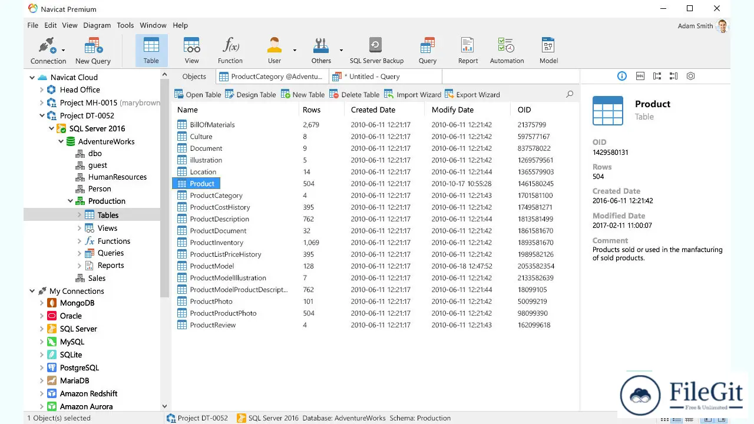Collapse the My Connections group
This screenshot has width=754, height=424.
[x=32, y=291]
